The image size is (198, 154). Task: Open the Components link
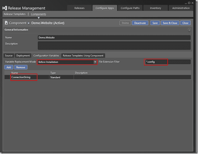[39, 14]
